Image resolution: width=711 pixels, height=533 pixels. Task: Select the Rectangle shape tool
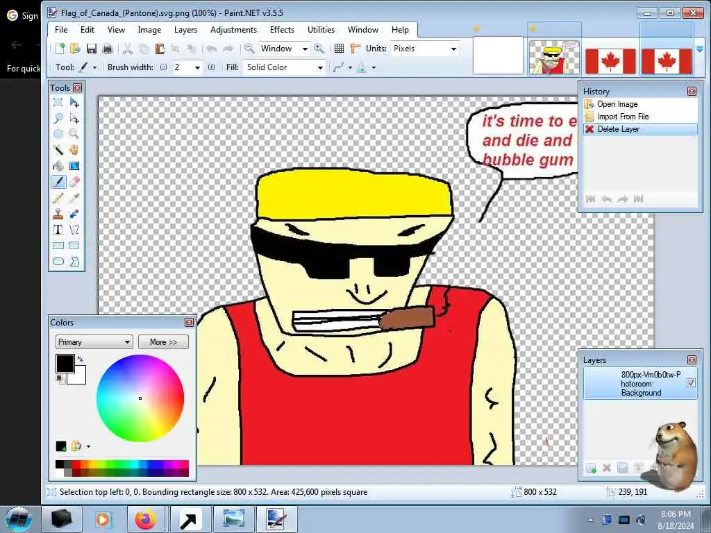click(x=58, y=246)
